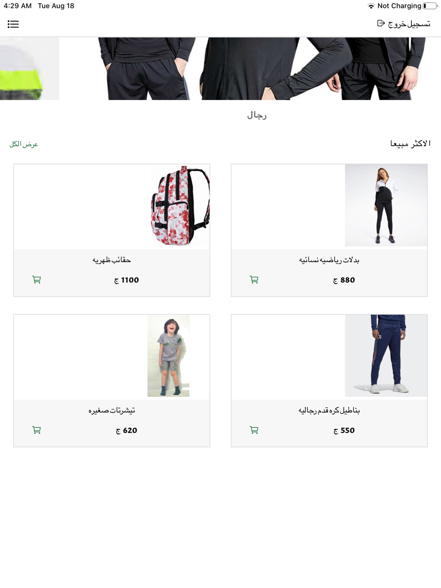
Task: Tap the logout arrow icon
Action: tap(381, 23)
